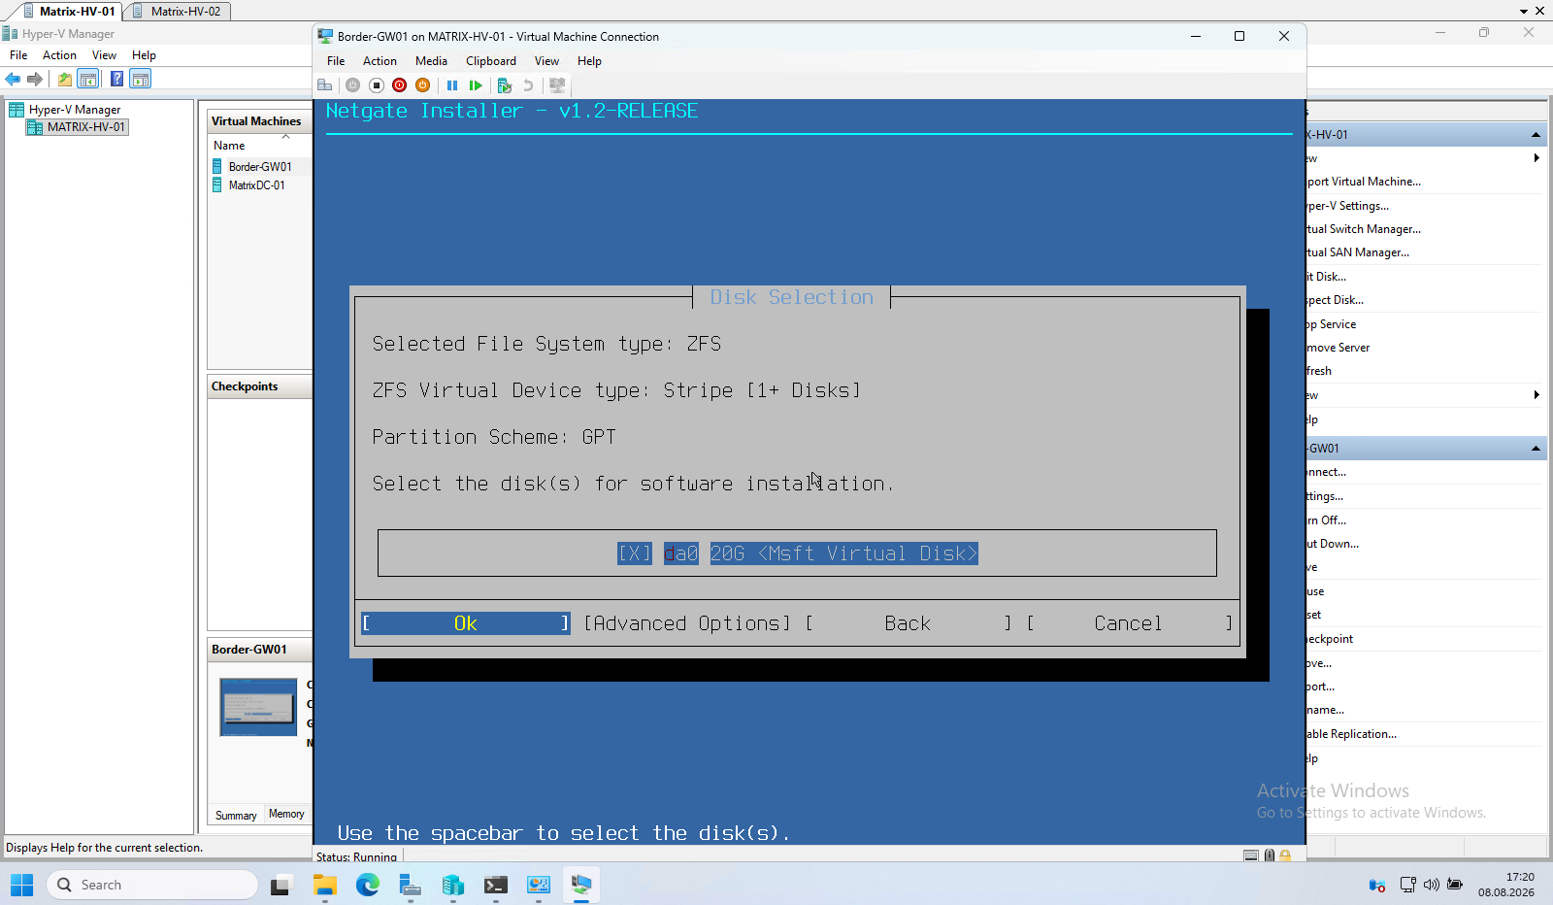This screenshot has height=905, width=1553.
Task: Click the Cancel button in Disk Selection
Action: point(1128,623)
